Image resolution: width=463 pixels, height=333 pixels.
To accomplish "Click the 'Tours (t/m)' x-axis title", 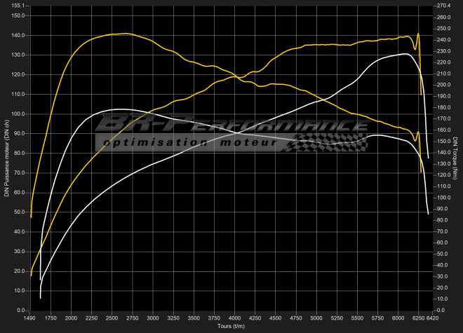I will [x=229, y=326].
